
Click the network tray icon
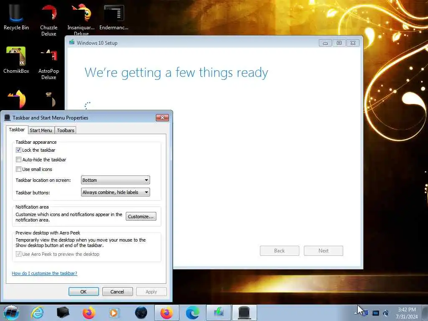pos(376,313)
